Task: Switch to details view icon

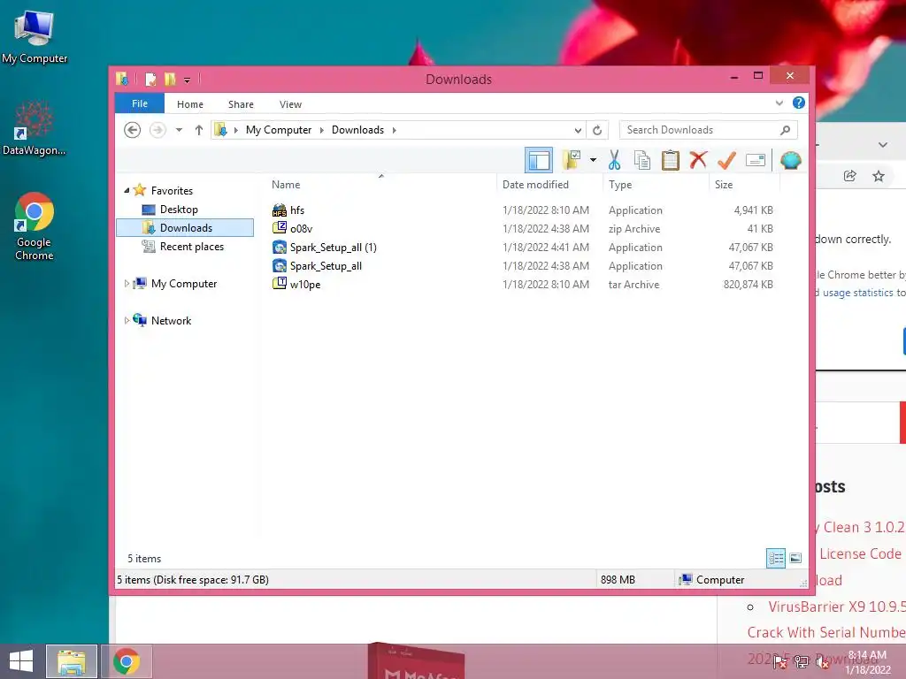Action: coord(775,558)
